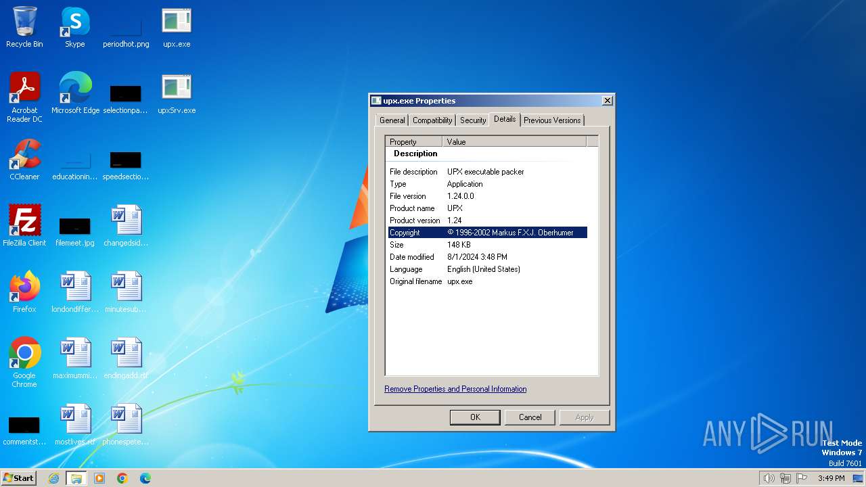Image resolution: width=866 pixels, height=487 pixels.
Task: Select the periodhot.png file icon
Action: [x=126, y=27]
